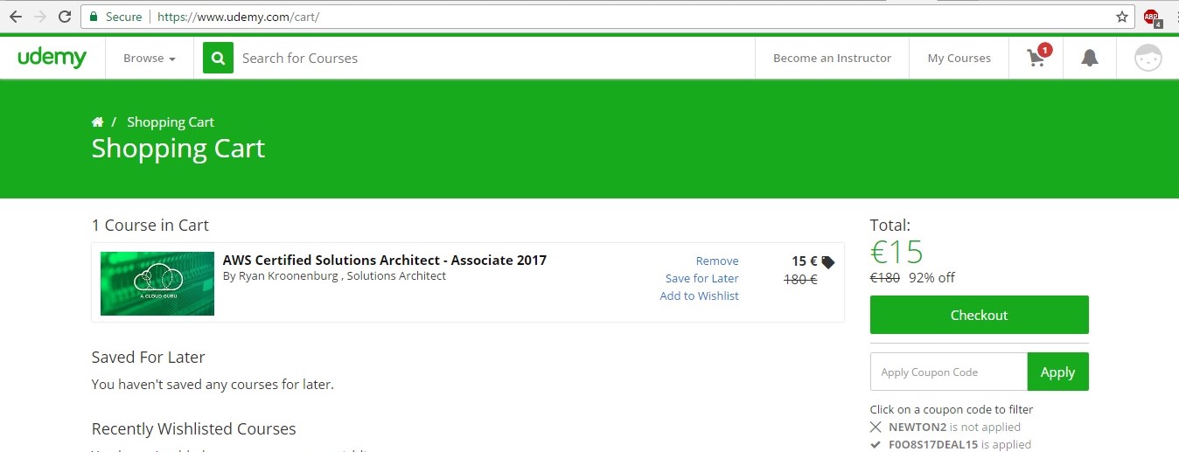The image size is (1179, 452).
Task: Expand the Browse dropdown menu
Action: tap(150, 59)
